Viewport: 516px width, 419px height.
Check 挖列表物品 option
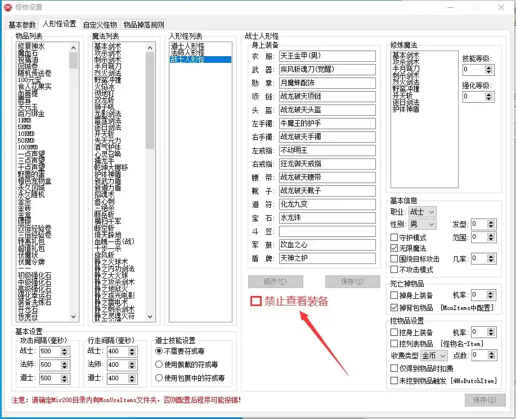coord(394,344)
